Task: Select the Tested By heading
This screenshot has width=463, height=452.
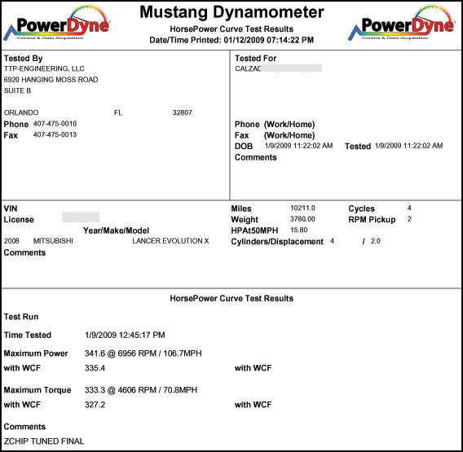Action: point(23,58)
